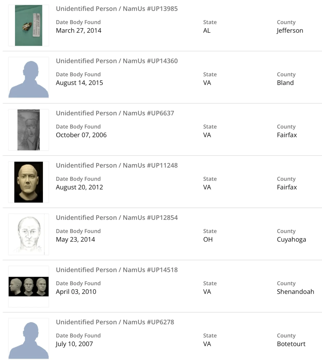Visit the NamUs #UP14518 case title
Screen dimensions: 322x362
point(117,270)
